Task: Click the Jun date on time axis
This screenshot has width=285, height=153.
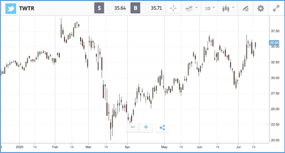Action: [199, 147]
